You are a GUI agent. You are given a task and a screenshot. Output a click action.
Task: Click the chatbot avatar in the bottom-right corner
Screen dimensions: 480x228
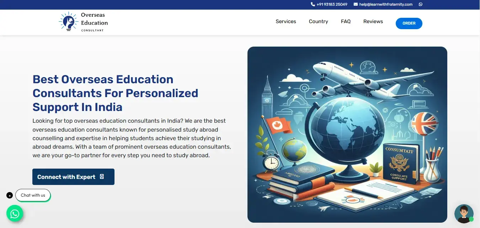(463, 213)
